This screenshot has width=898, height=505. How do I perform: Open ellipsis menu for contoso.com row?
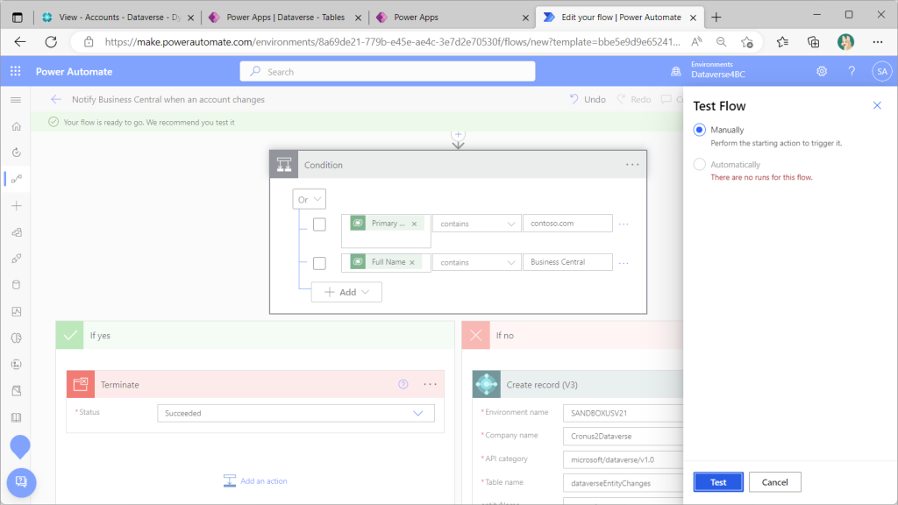[x=624, y=224]
